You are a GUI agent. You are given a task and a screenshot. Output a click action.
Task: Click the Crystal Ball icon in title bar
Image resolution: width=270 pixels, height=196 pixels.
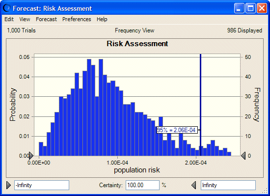click(x=7, y=8)
